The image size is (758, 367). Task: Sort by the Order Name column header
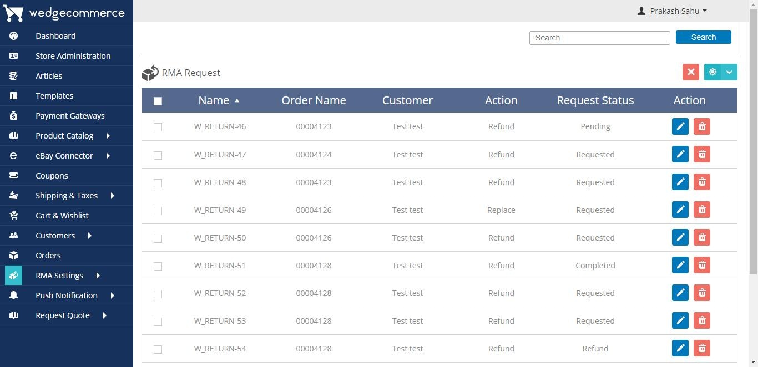(314, 100)
